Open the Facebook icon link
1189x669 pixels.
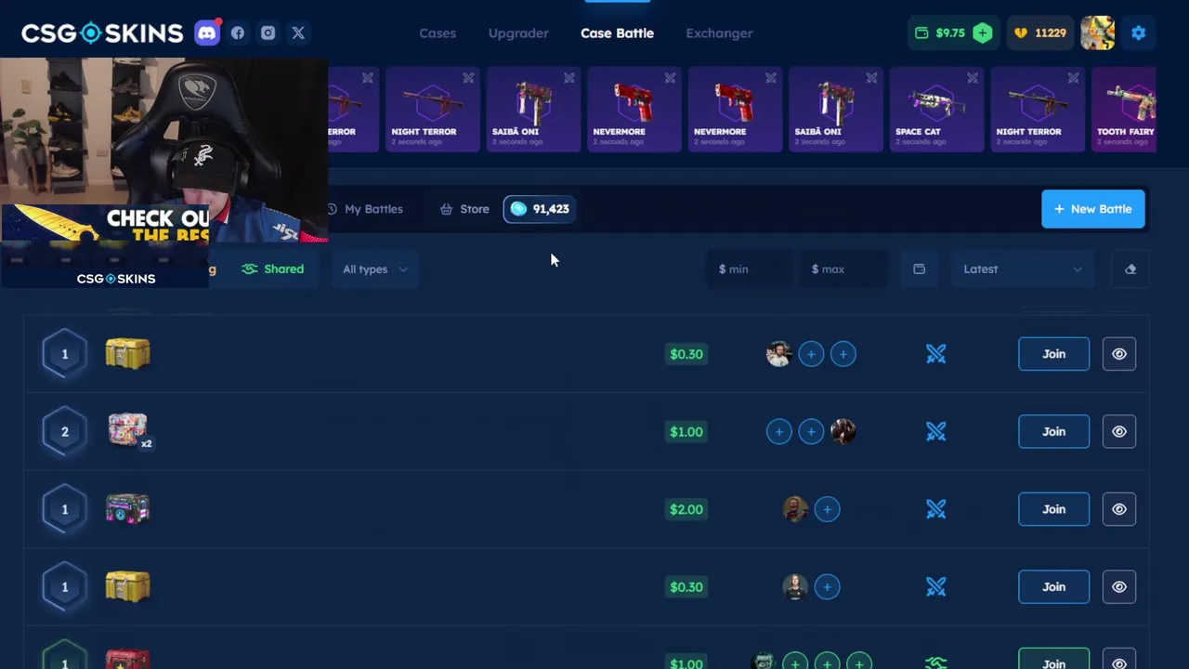(x=238, y=33)
